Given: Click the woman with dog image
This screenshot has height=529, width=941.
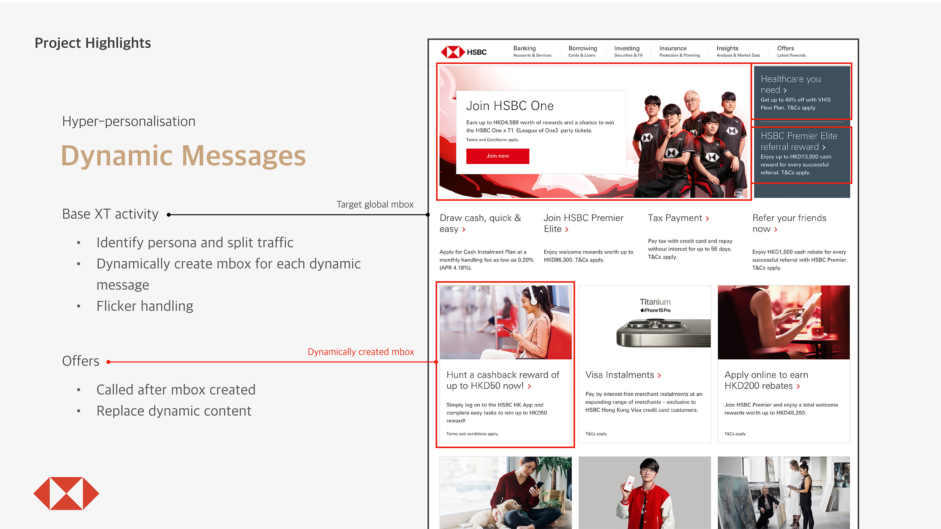Looking at the screenshot, I should pos(505,493).
